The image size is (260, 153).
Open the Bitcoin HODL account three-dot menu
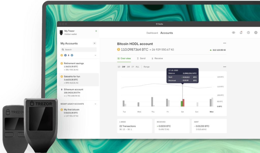pyautogui.click(x=224, y=43)
